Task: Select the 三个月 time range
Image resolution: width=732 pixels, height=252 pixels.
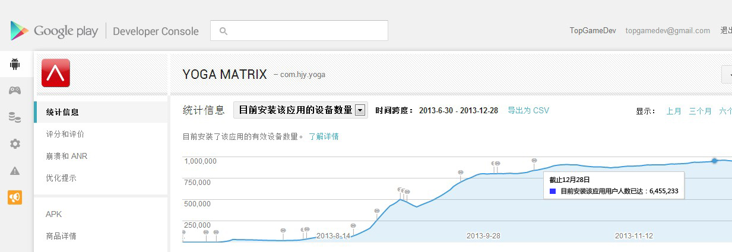Action: click(x=701, y=111)
